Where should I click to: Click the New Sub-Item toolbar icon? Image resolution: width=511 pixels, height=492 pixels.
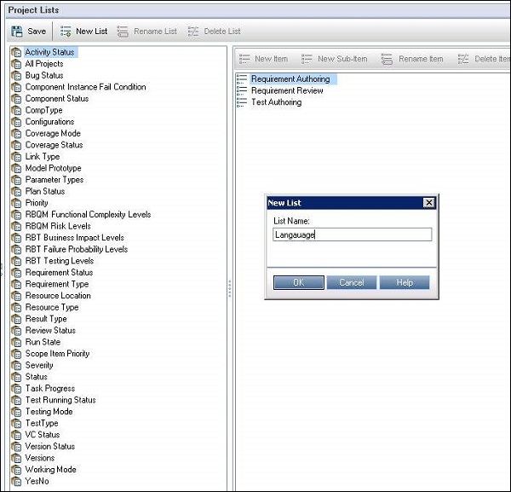click(x=307, y=59)
